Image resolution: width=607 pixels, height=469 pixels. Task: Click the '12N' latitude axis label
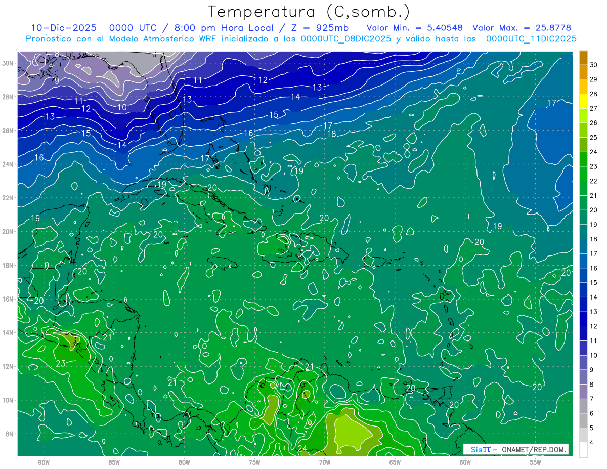(x=9, y=366)
